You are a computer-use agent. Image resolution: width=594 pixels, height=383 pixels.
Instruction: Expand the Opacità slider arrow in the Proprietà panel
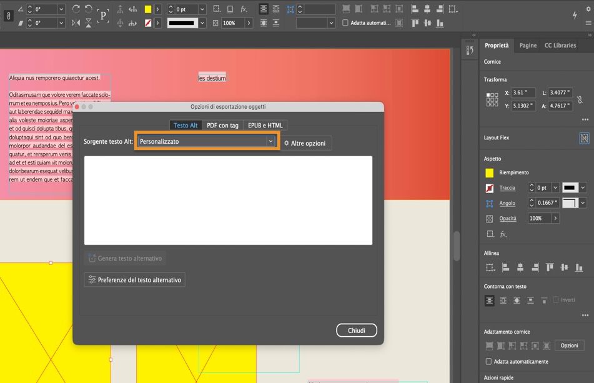pyautogui.click(x=555, y=218)
